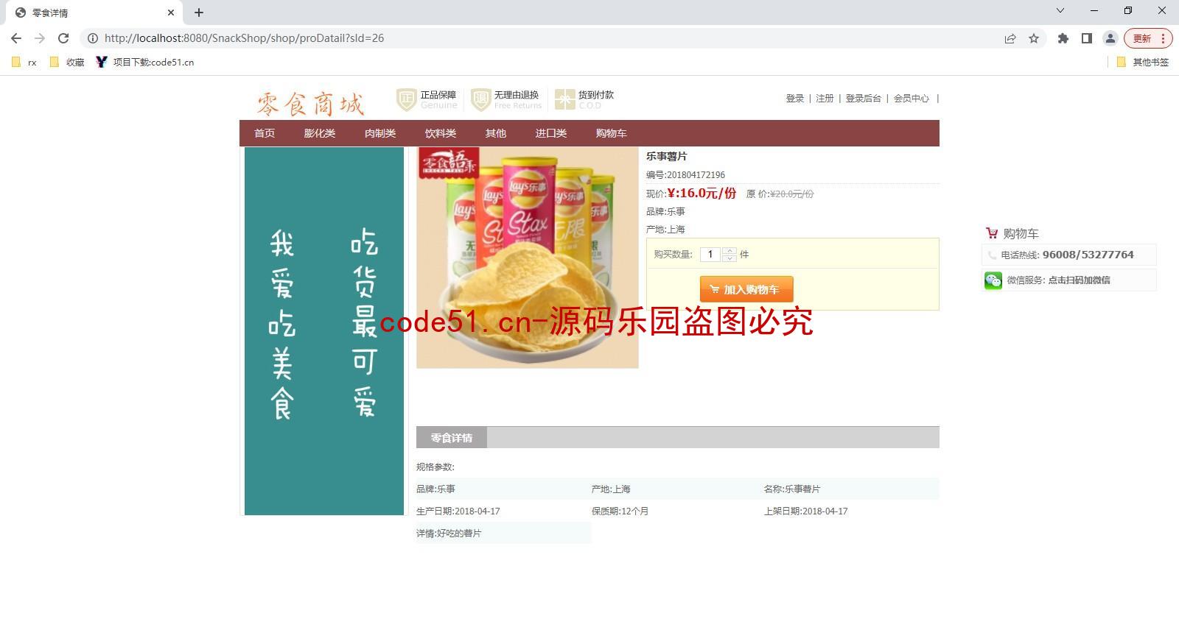The width and height of the screenshot is (1179, 627).
Task: Open the browser extensions puzzle icon
Action: coord(1063,38)
